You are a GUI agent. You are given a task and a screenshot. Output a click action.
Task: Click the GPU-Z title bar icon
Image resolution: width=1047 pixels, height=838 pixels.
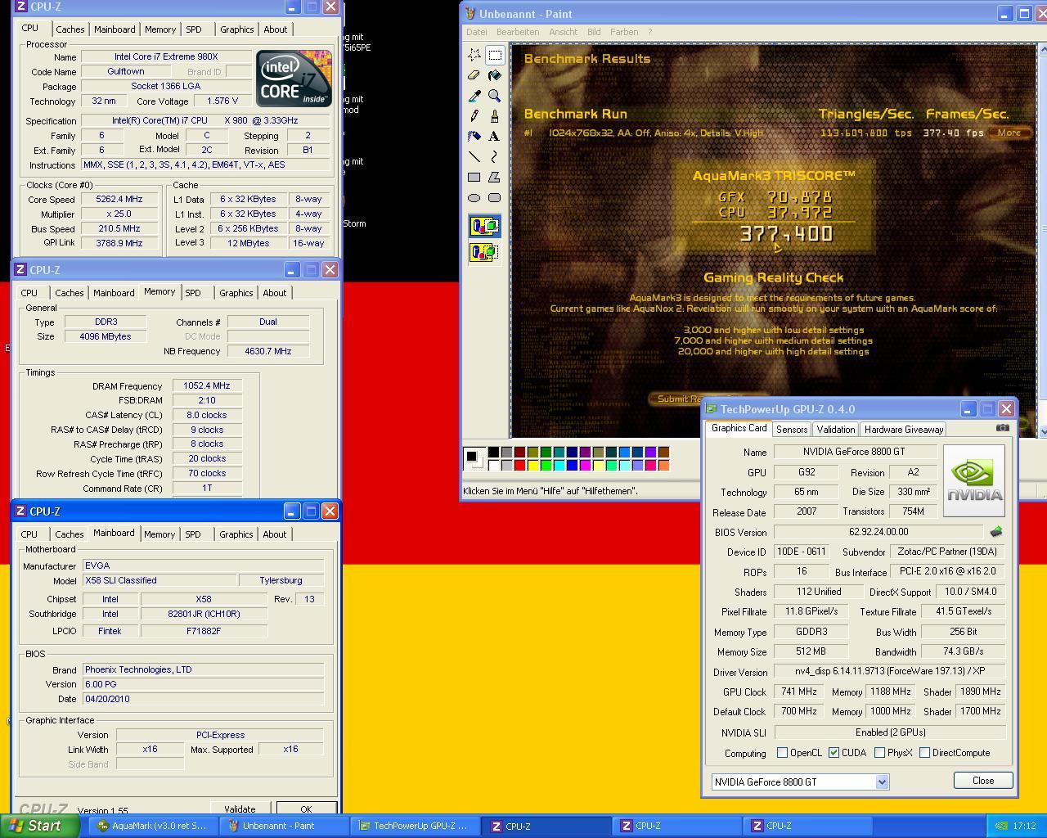click(711, 408)
